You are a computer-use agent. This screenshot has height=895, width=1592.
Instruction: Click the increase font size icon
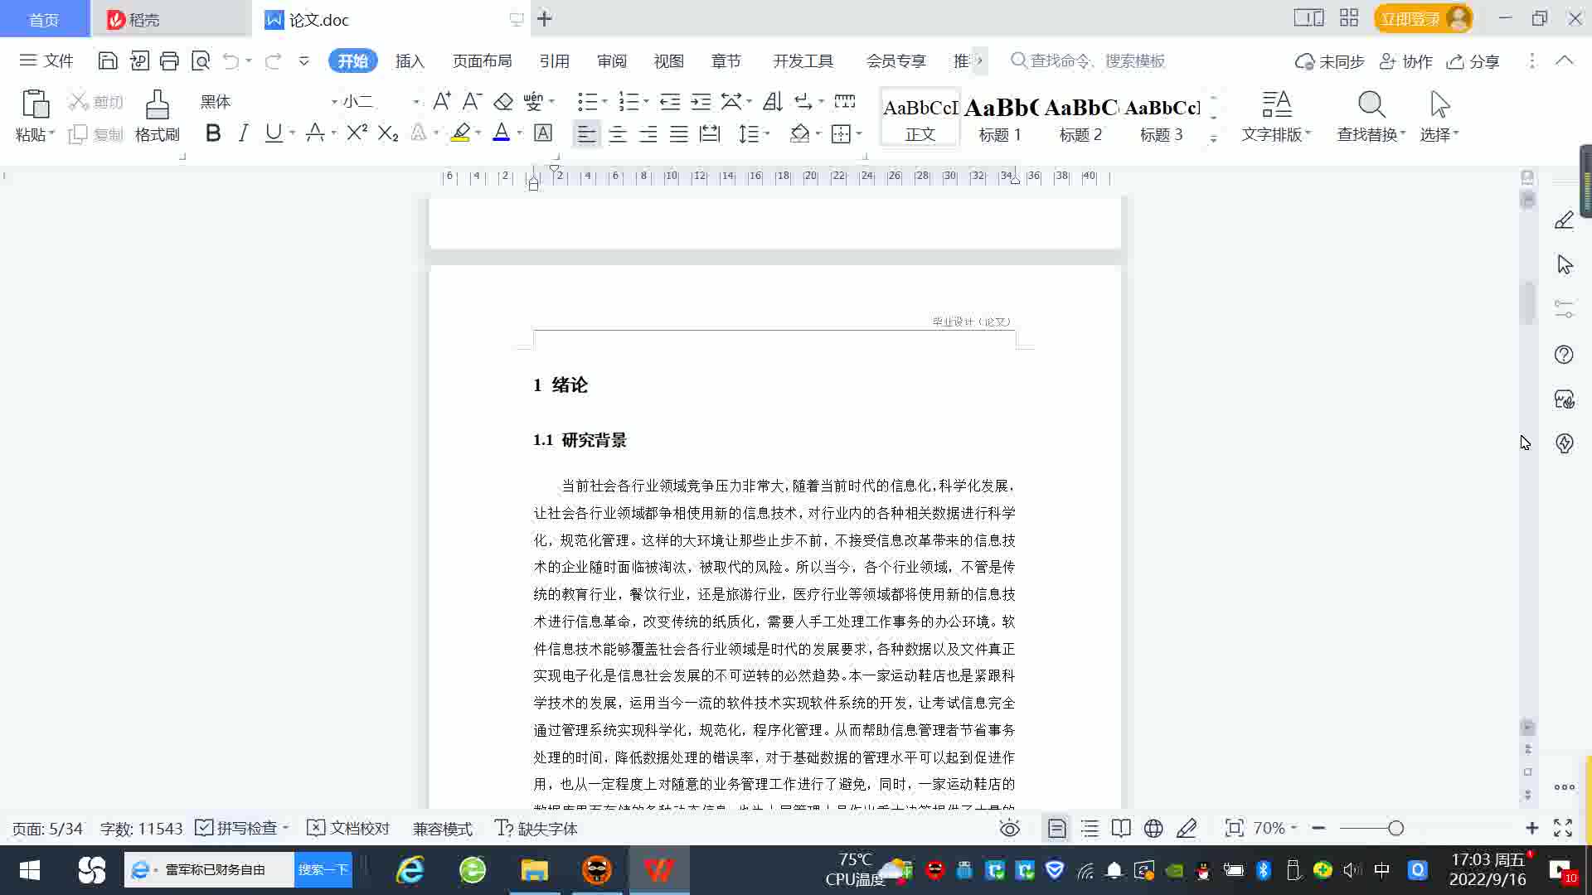(x=442, y=101)
